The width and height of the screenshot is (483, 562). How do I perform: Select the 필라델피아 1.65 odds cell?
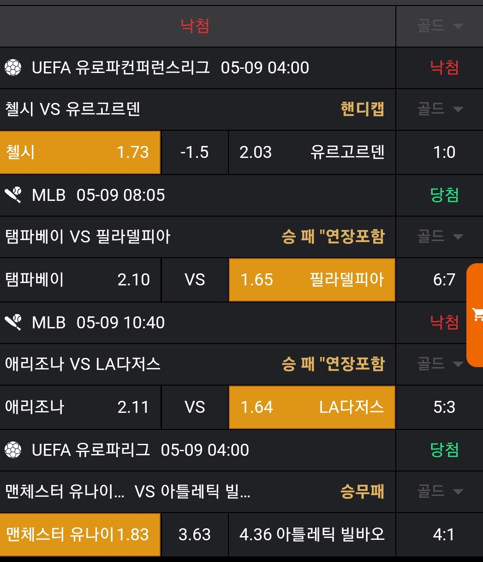tap(312, 280)
